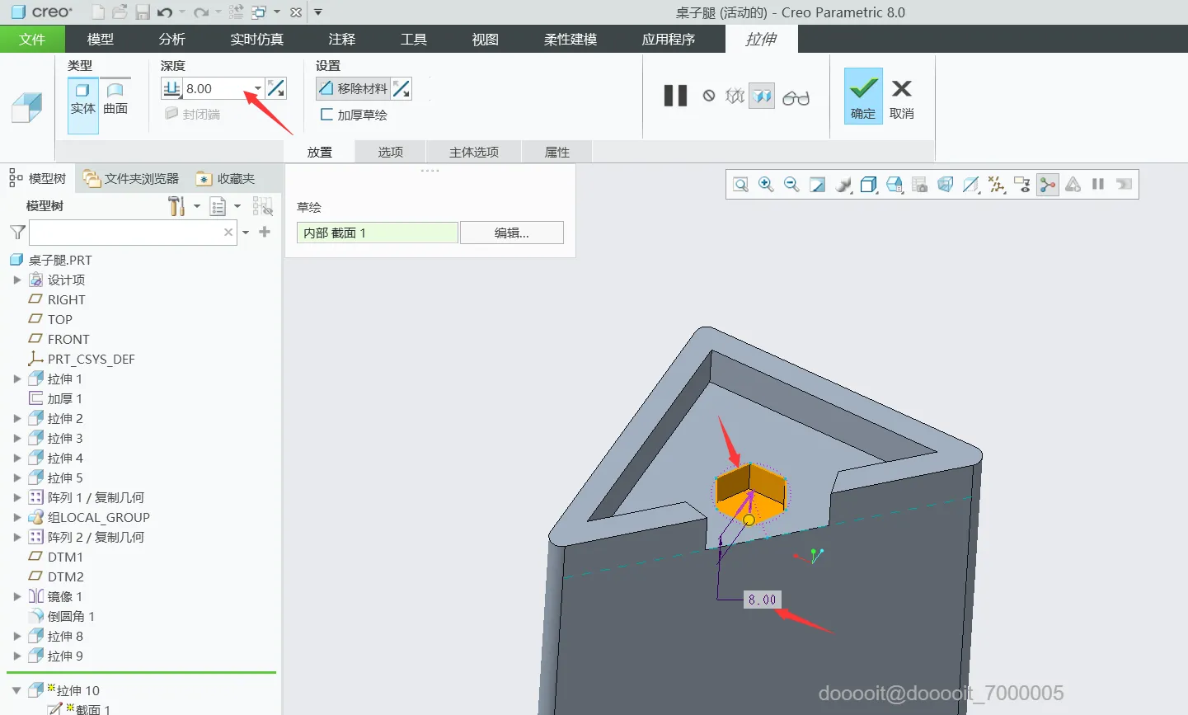Viewport: 1188px width, 715px height.
Task: Click the glasses feature preview icon
Action: coord(795,96)
